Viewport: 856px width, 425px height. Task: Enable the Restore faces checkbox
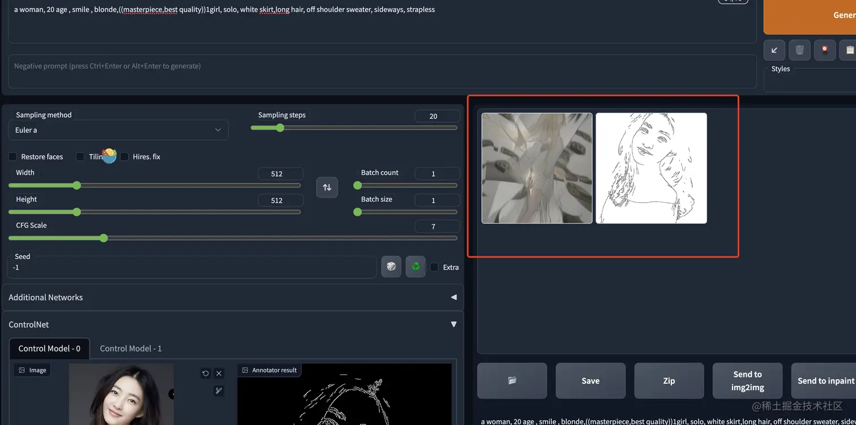point(12,157)
